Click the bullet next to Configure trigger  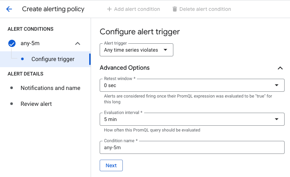coord(23,59)
